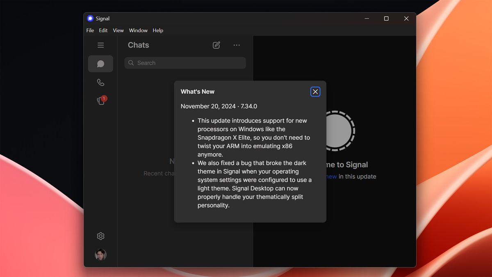Screen dimensions: 492x277
Task: Click into the Search chats field
Action: click(x=184, y=63)
